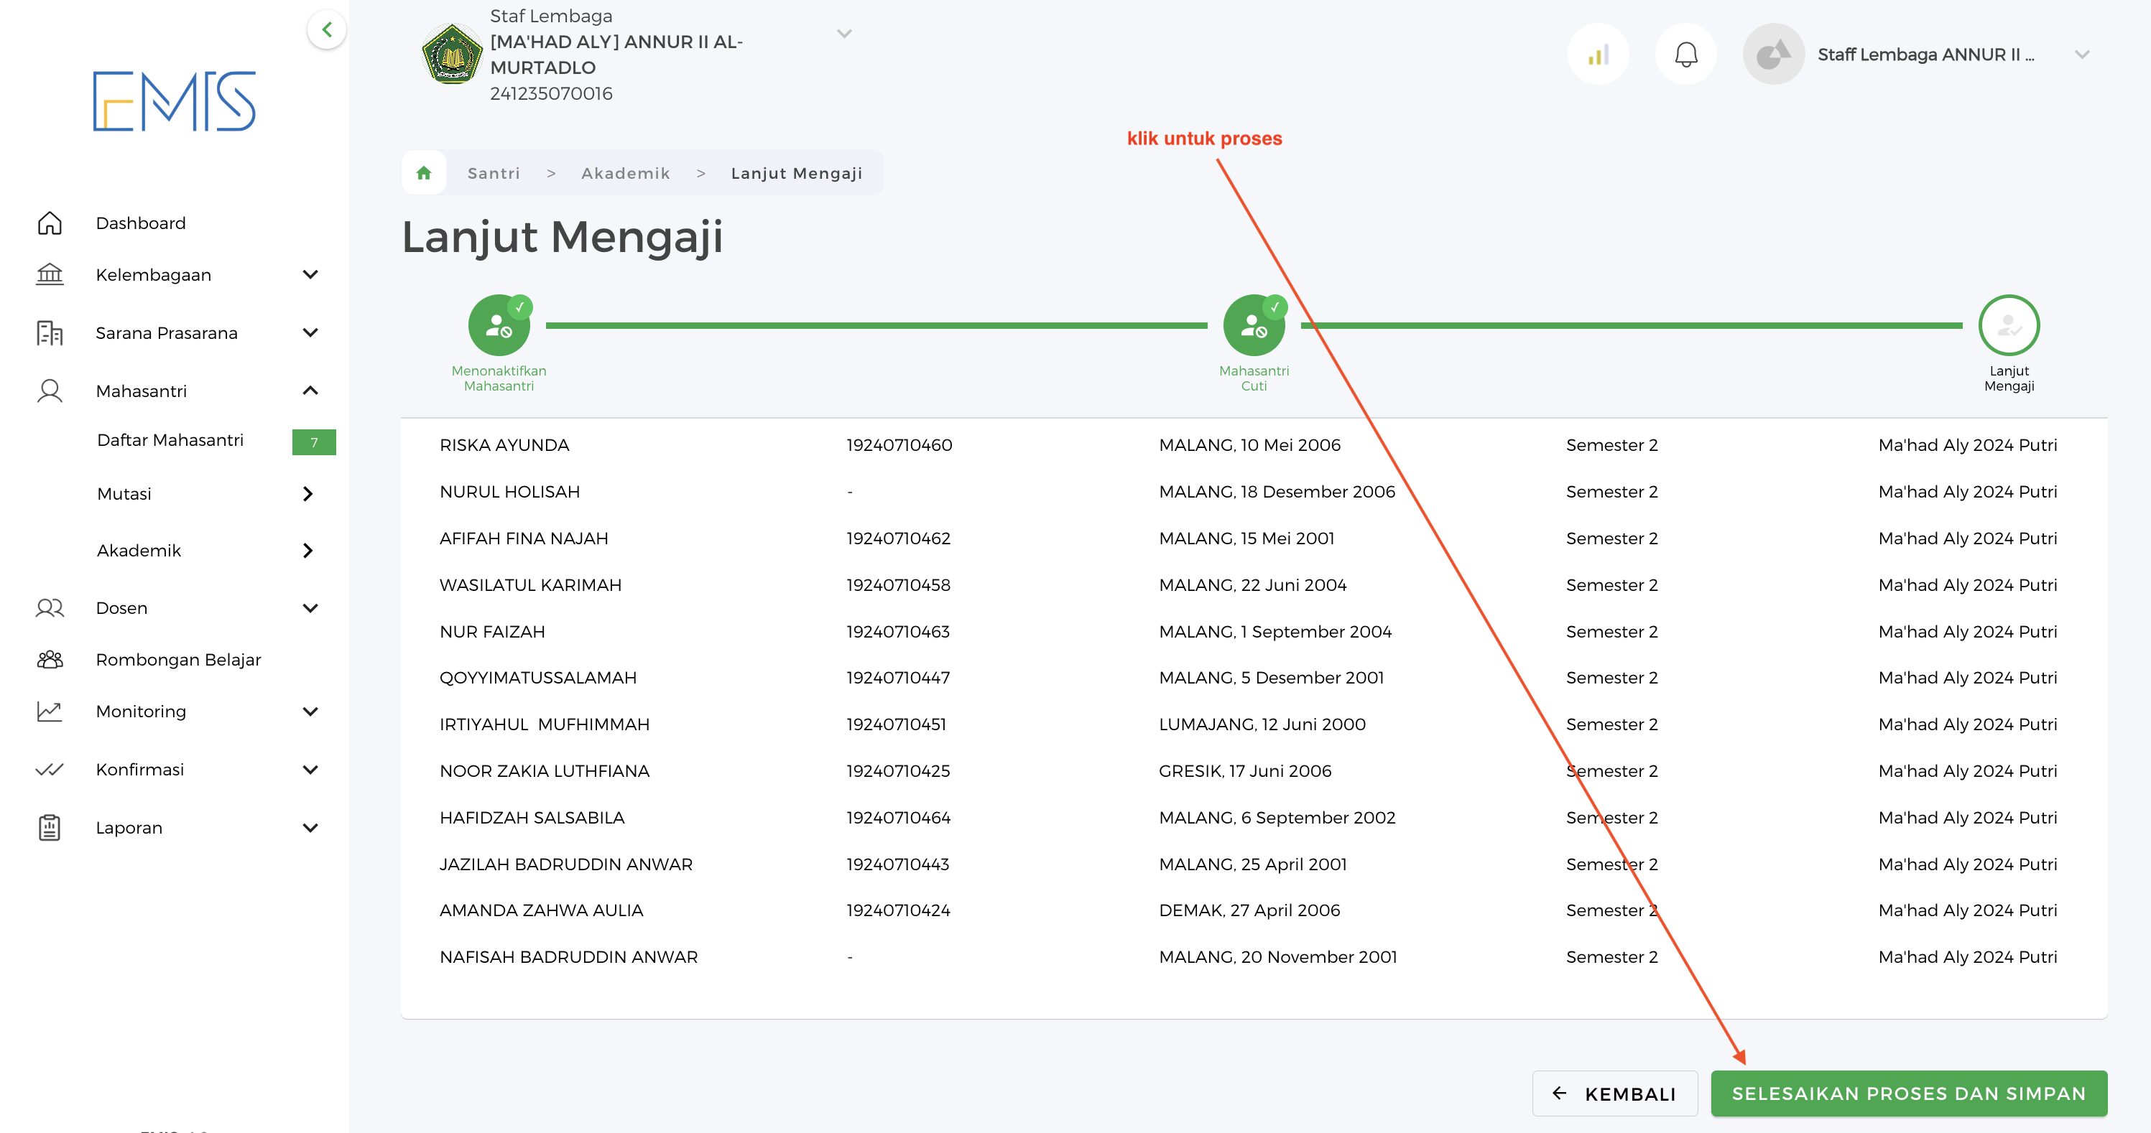Click the notification bell icon

[x=1685, y=55]
